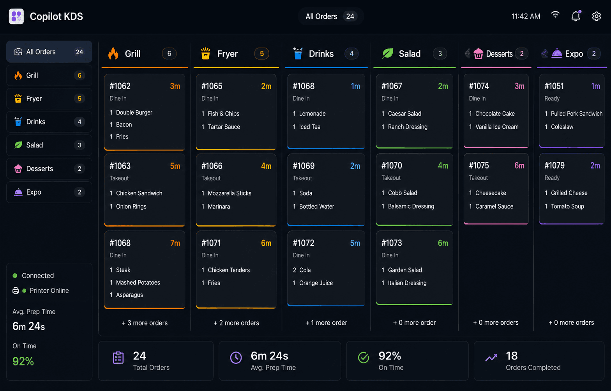
Task: Click the Grill column count badge 6
Action: (169, 53)
